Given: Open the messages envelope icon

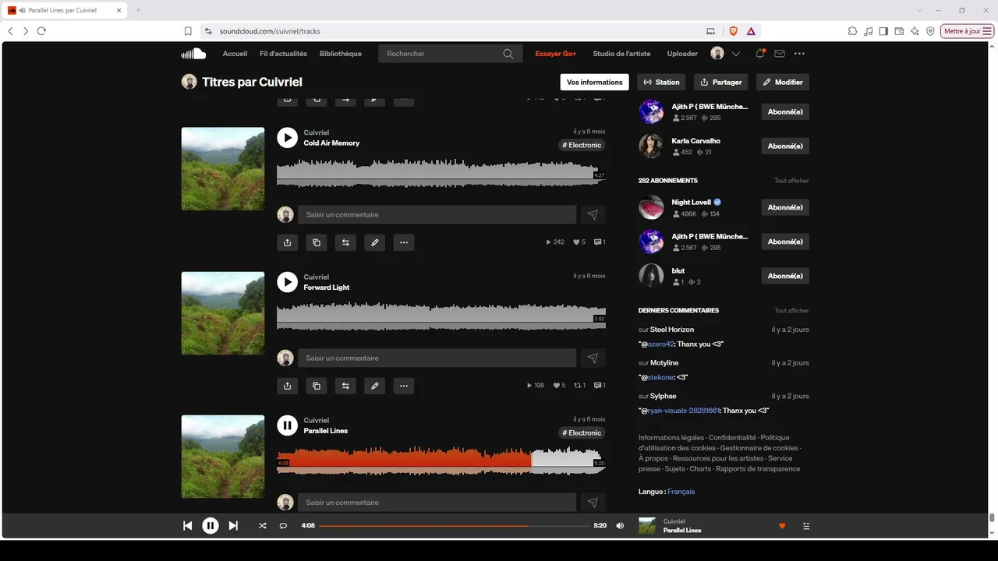Looking at the screenshot, I should point(779,54).
